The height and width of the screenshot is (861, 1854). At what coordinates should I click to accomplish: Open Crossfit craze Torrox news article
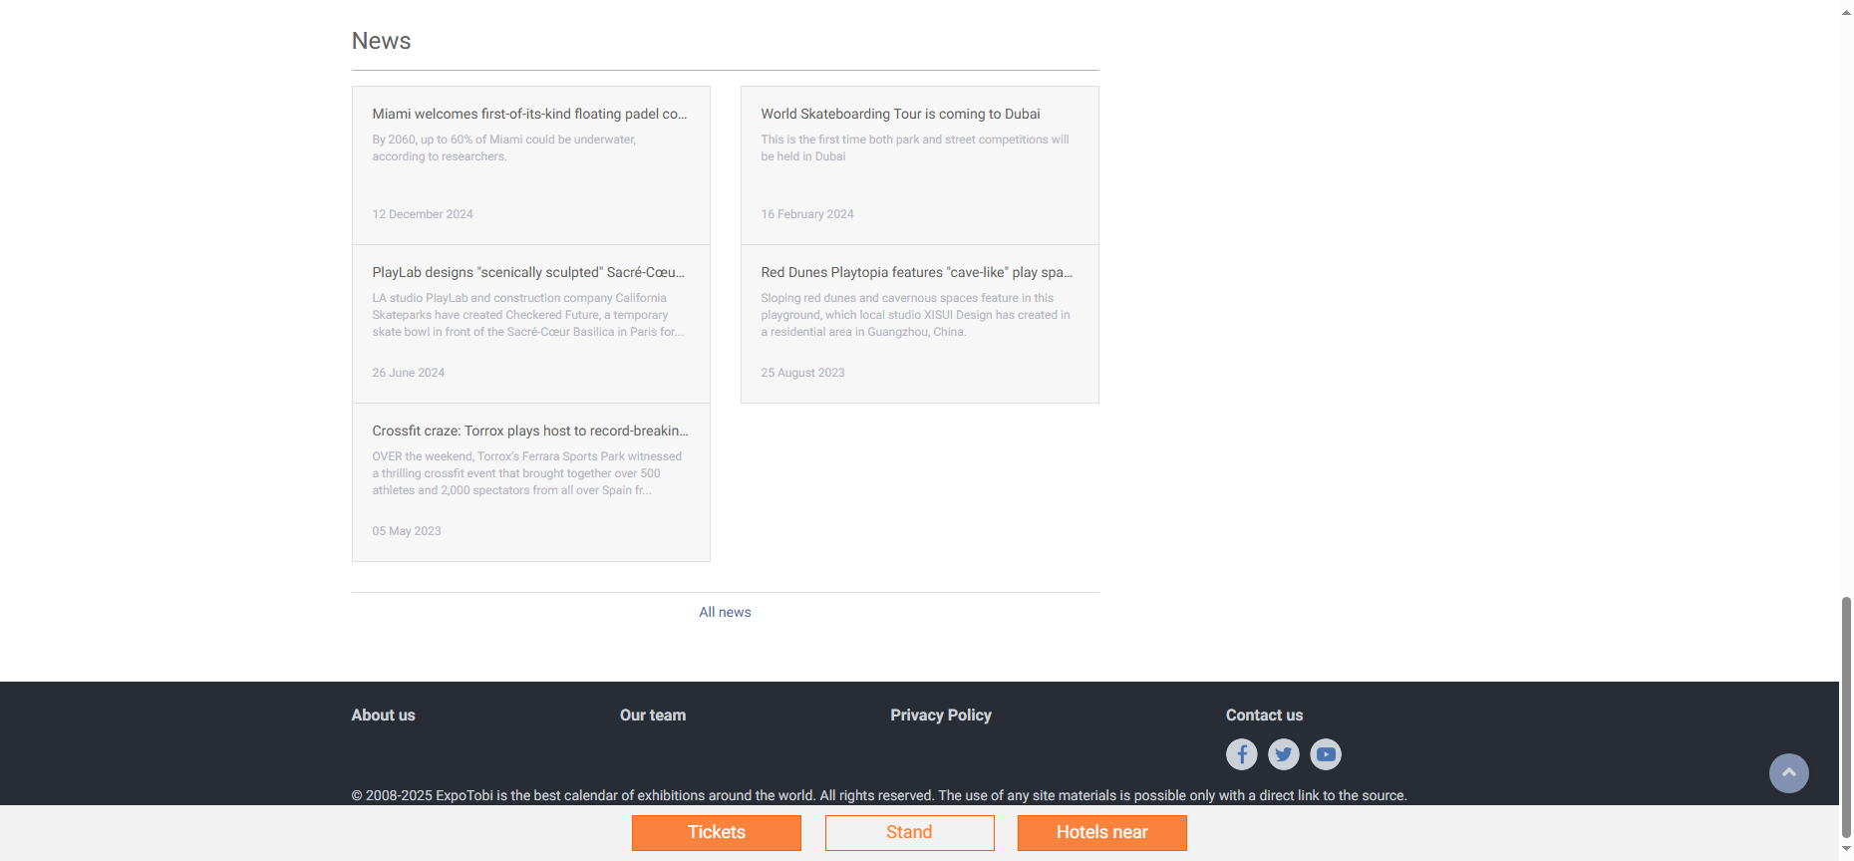coord(529,431)
